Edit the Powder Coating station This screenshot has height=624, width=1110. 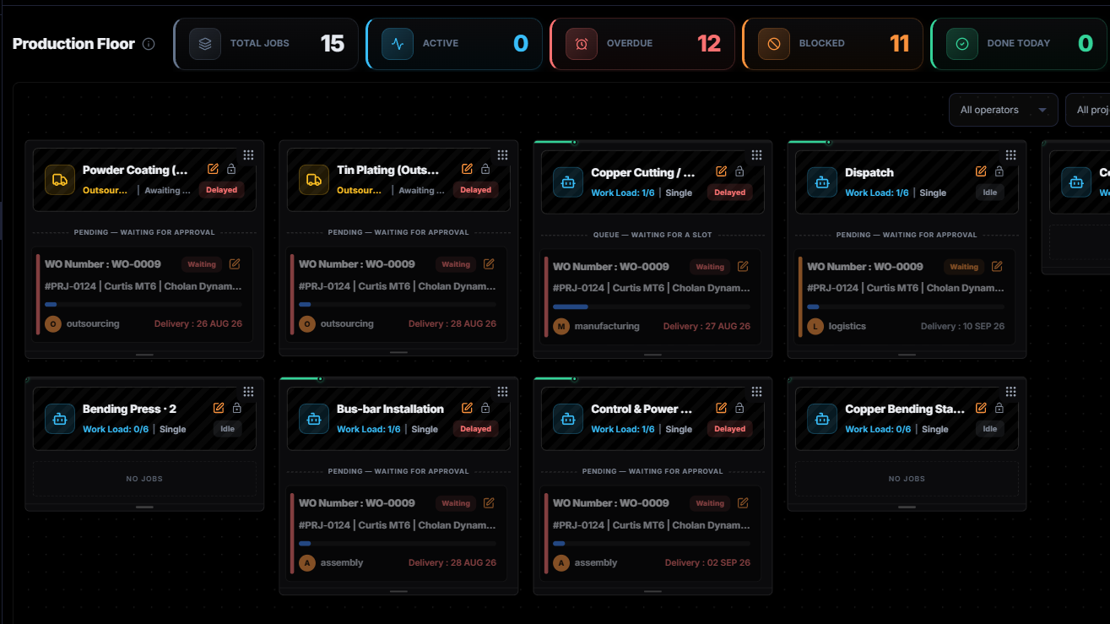click(214, 169)
